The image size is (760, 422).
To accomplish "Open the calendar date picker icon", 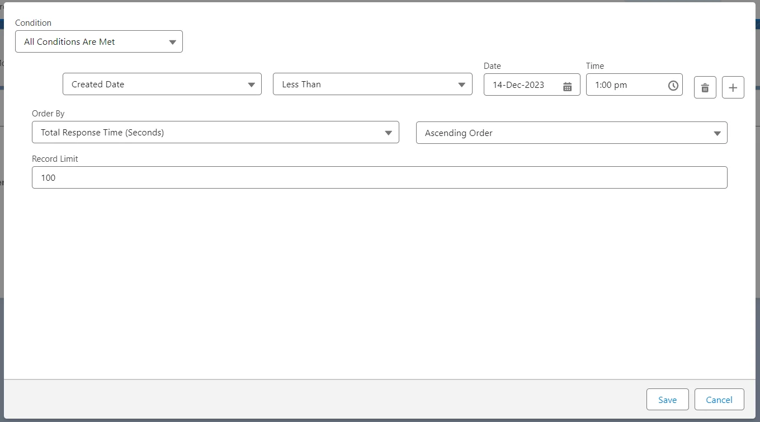I will coord(567,86).
